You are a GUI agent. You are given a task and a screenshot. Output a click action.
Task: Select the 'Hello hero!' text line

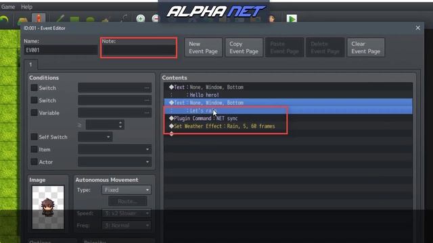(x=288, y=94)
